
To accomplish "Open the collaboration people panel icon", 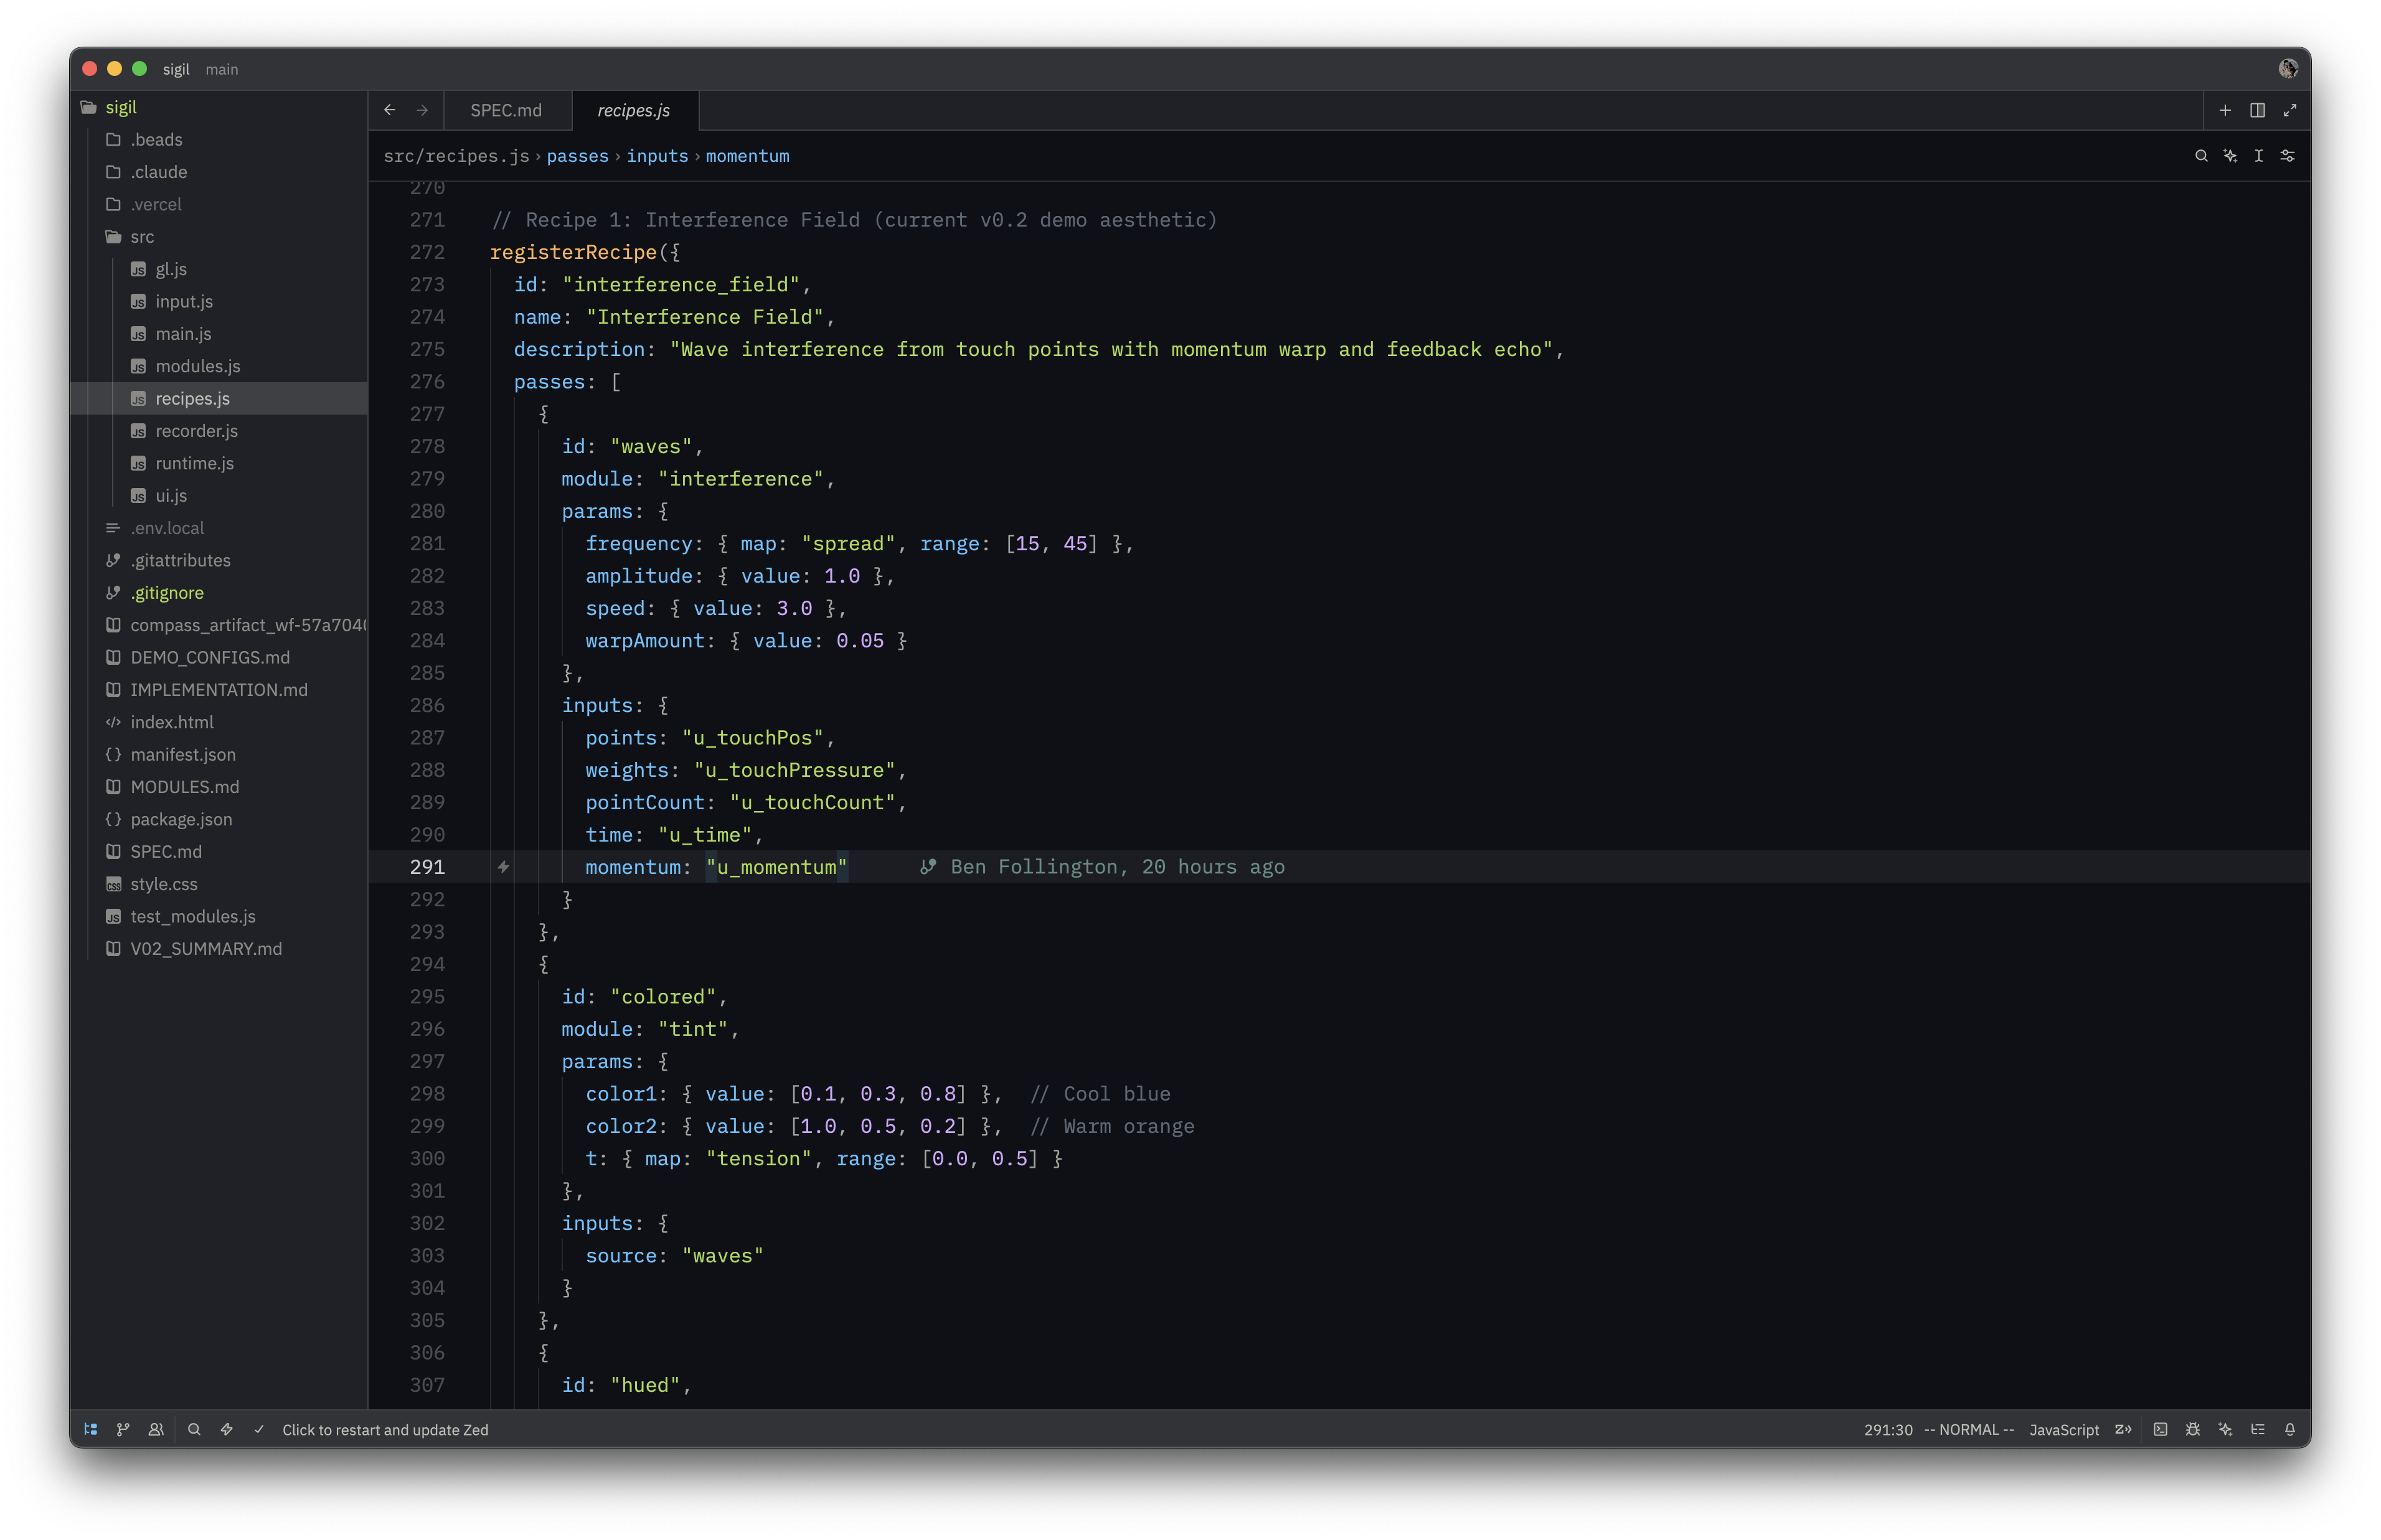I will [x=156, y=1429].
